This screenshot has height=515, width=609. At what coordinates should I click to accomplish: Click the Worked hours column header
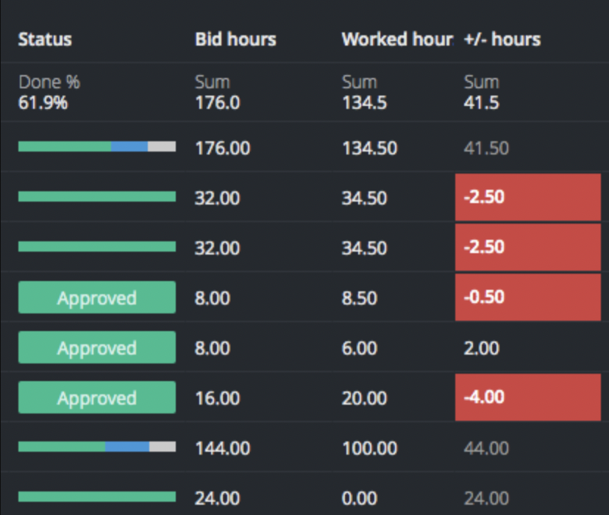click(396, 39)
